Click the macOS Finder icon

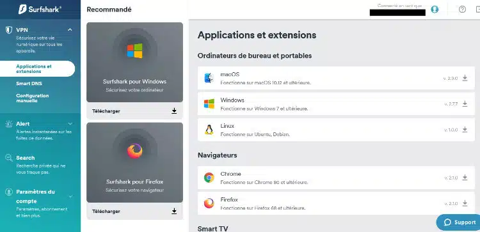coord(209,78)
